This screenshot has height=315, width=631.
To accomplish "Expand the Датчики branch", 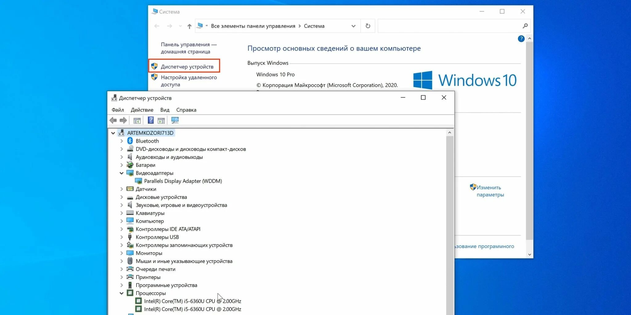I will 122,189.
